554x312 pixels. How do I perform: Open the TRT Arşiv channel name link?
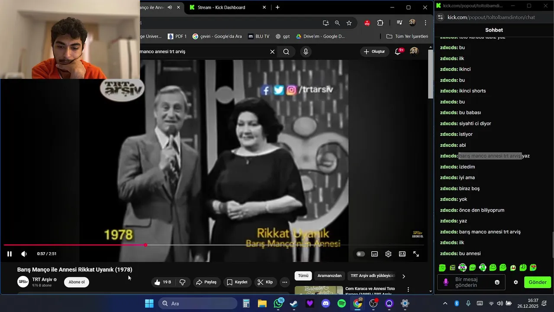point(42,279)
